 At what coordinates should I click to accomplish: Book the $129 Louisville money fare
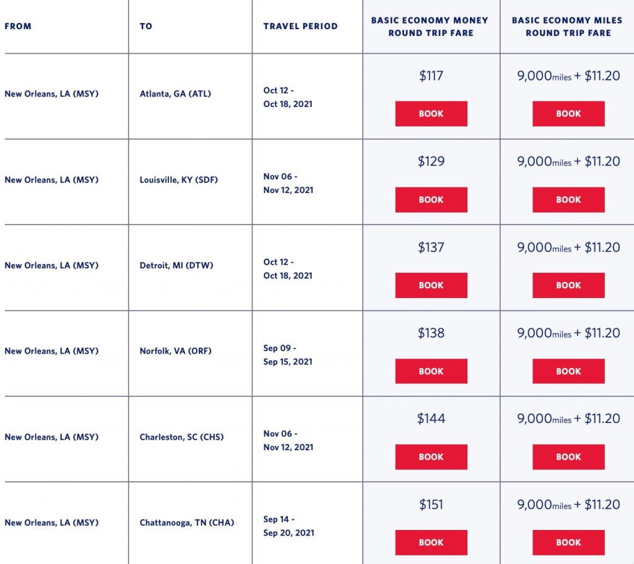431,200
